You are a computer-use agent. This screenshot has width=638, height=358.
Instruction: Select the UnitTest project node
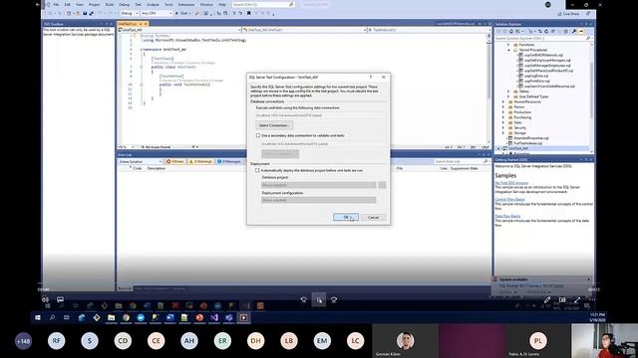coord(518,148)
